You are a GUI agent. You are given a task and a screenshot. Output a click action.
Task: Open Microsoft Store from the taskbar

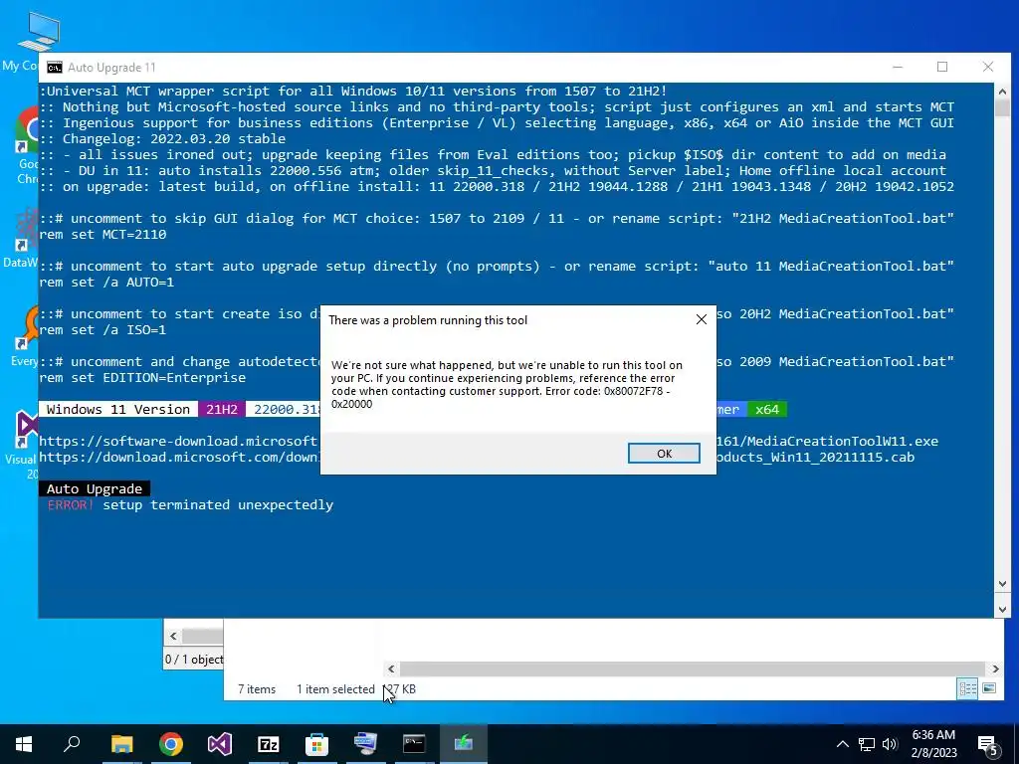pos(317,744)
